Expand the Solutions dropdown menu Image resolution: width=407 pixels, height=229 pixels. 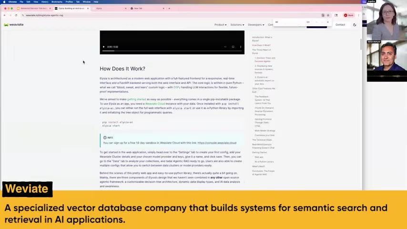(237, 25)
